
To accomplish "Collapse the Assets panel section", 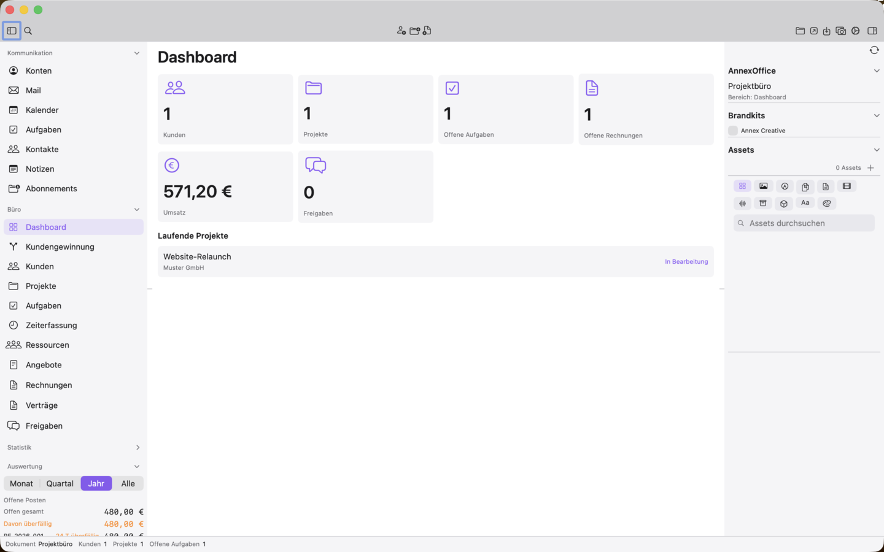I will (x=877, y=150).
